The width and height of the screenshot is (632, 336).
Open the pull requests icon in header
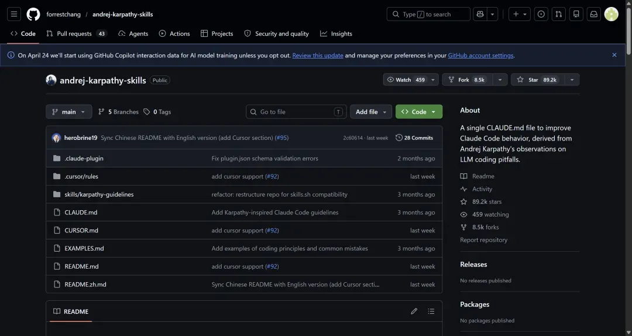559,14
